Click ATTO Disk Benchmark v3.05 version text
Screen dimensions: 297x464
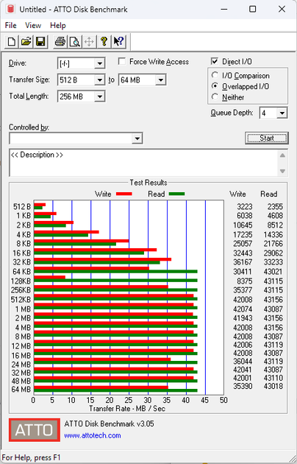tap(109, 423)
